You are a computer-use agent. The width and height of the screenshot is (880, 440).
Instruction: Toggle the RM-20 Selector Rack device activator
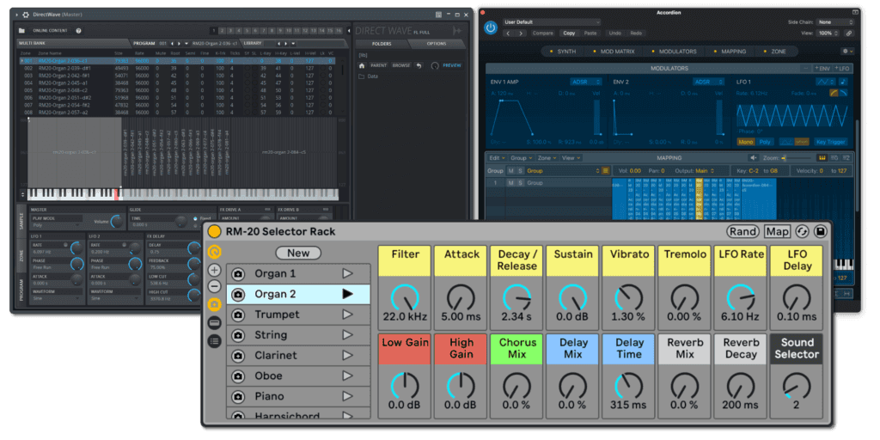click(x=214, y=231)
